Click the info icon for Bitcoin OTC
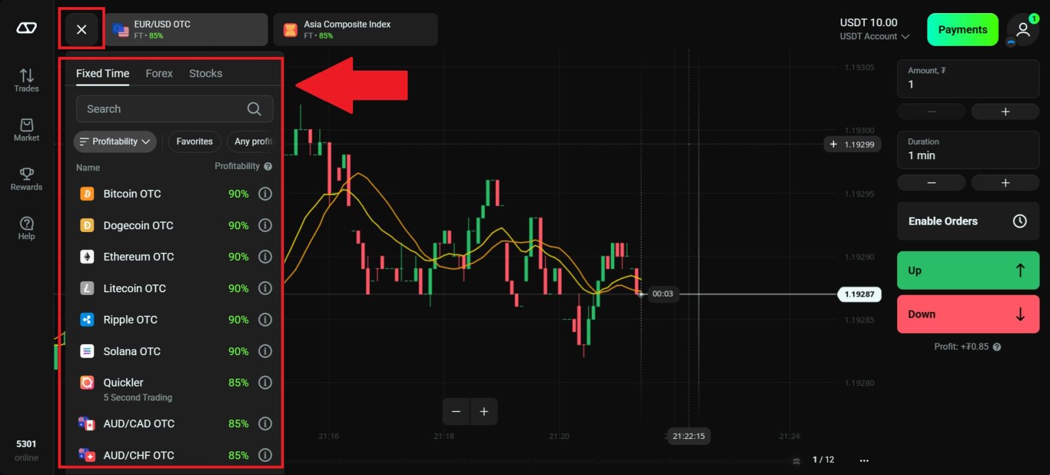 pyautogui.click(x=265, y=194)
